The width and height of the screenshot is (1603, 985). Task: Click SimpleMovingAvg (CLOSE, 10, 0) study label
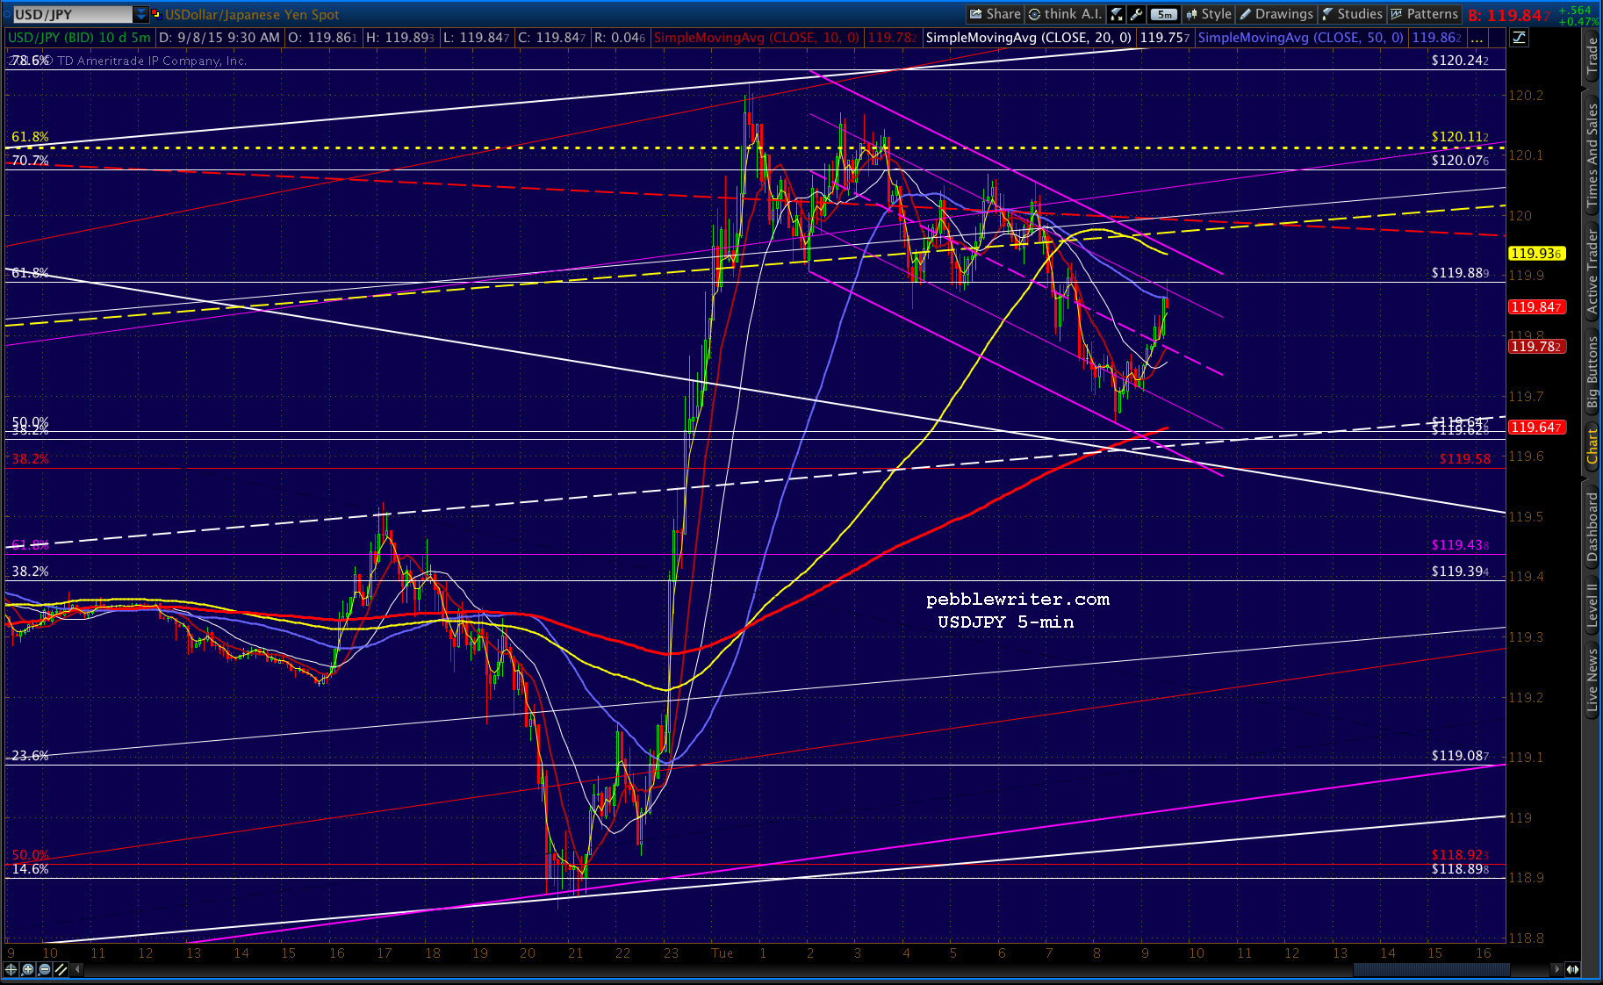(757, 38)
